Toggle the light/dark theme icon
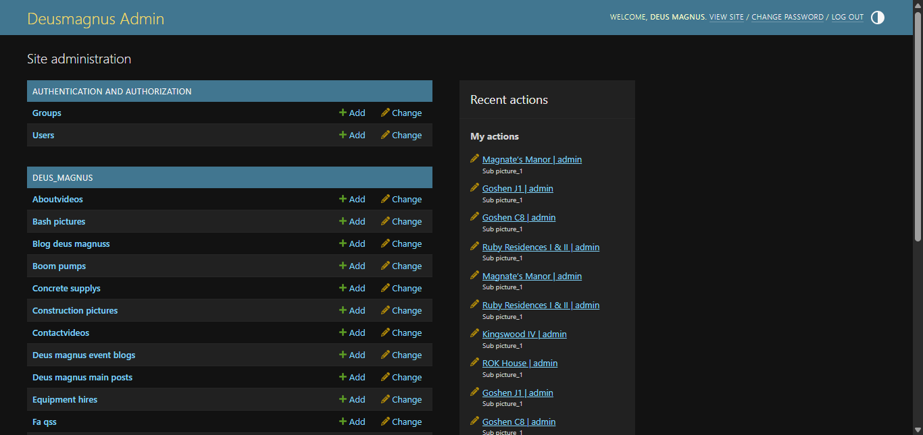The height and width of the screenshot is (435, 923). [x=877, y=18]
